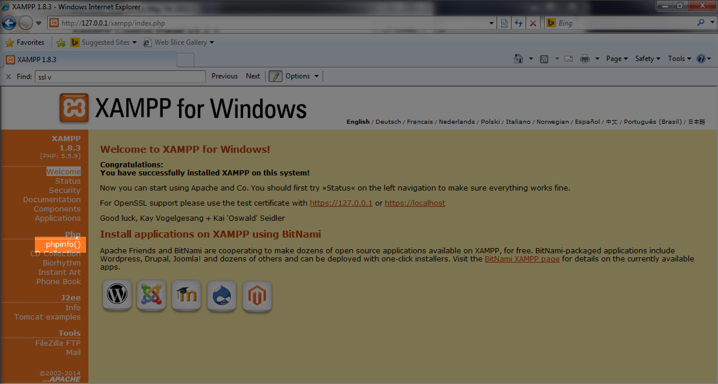Click the phpinfo() menu item
This screenshot has height=384, width=718.
64,243
